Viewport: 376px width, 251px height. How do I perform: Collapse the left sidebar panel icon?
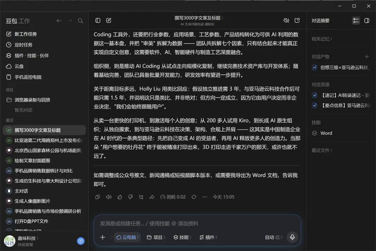[x=97, y=21]
